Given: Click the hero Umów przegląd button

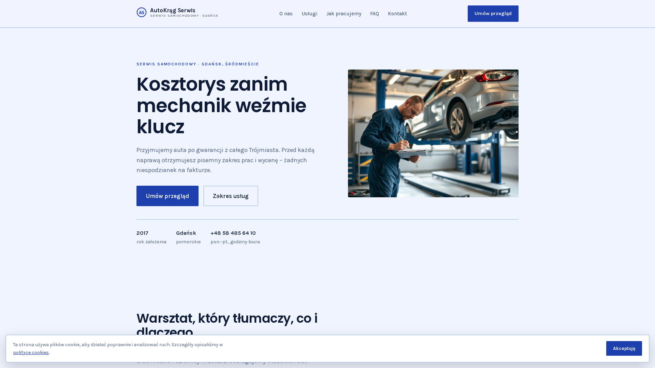Looking at the screenshot, I should [x=168, y=196].
